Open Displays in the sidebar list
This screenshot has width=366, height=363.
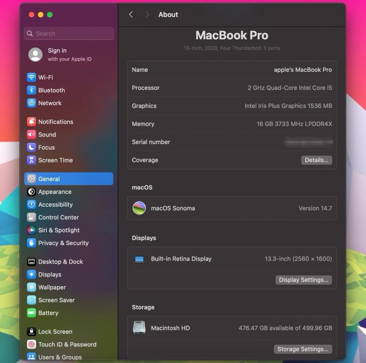click(x=69, y=275)
